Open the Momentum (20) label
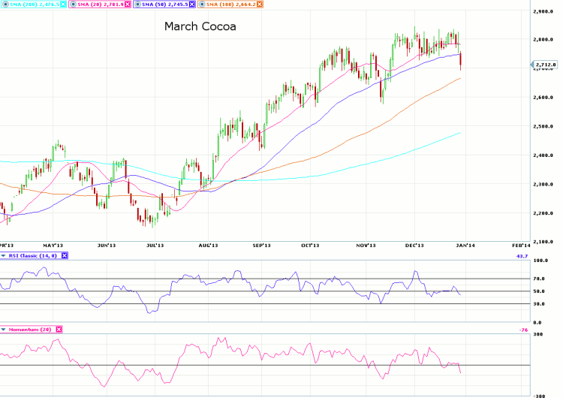This screenshot has height=398, width=563. tap(30, 329)
